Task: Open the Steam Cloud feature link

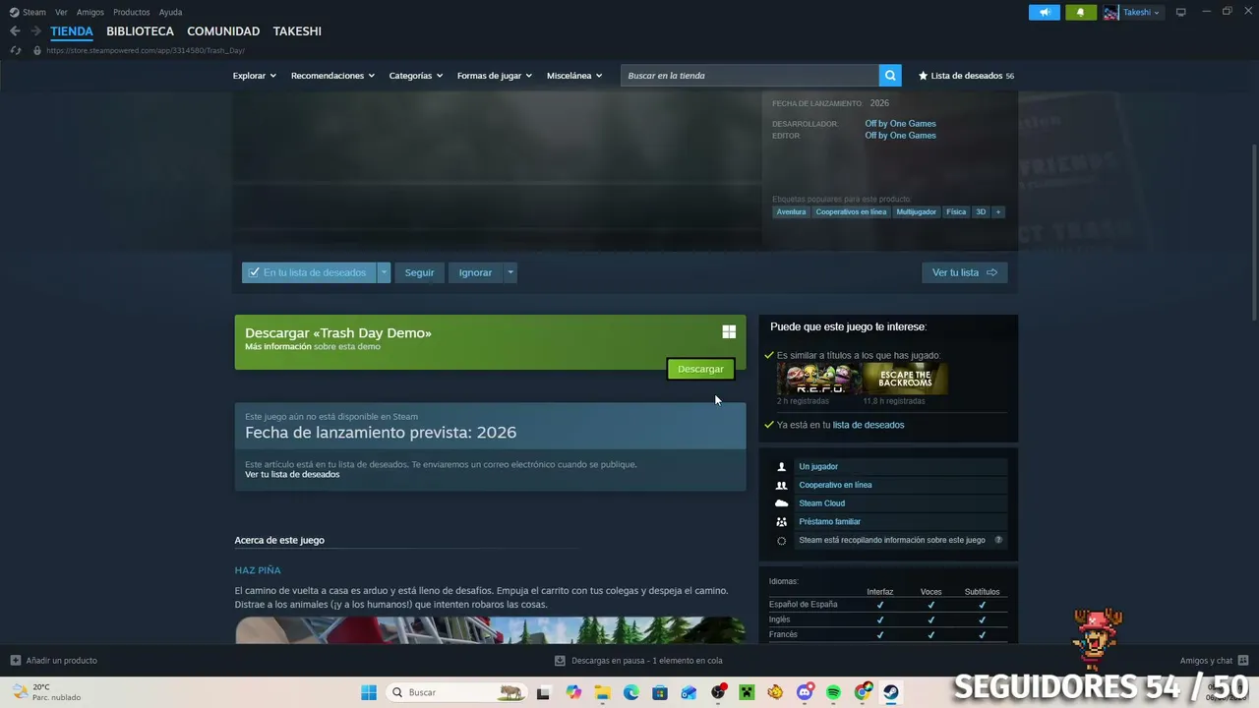Action: tap(821, 503)
